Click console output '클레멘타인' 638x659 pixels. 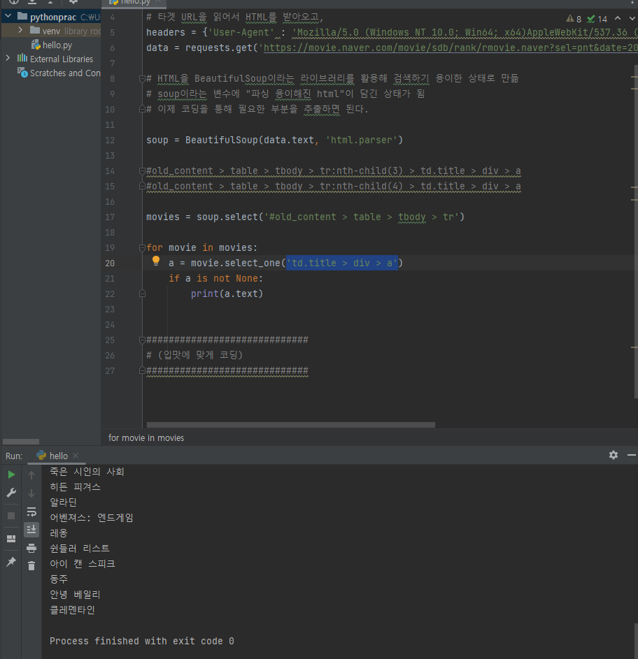click(72, 610)
